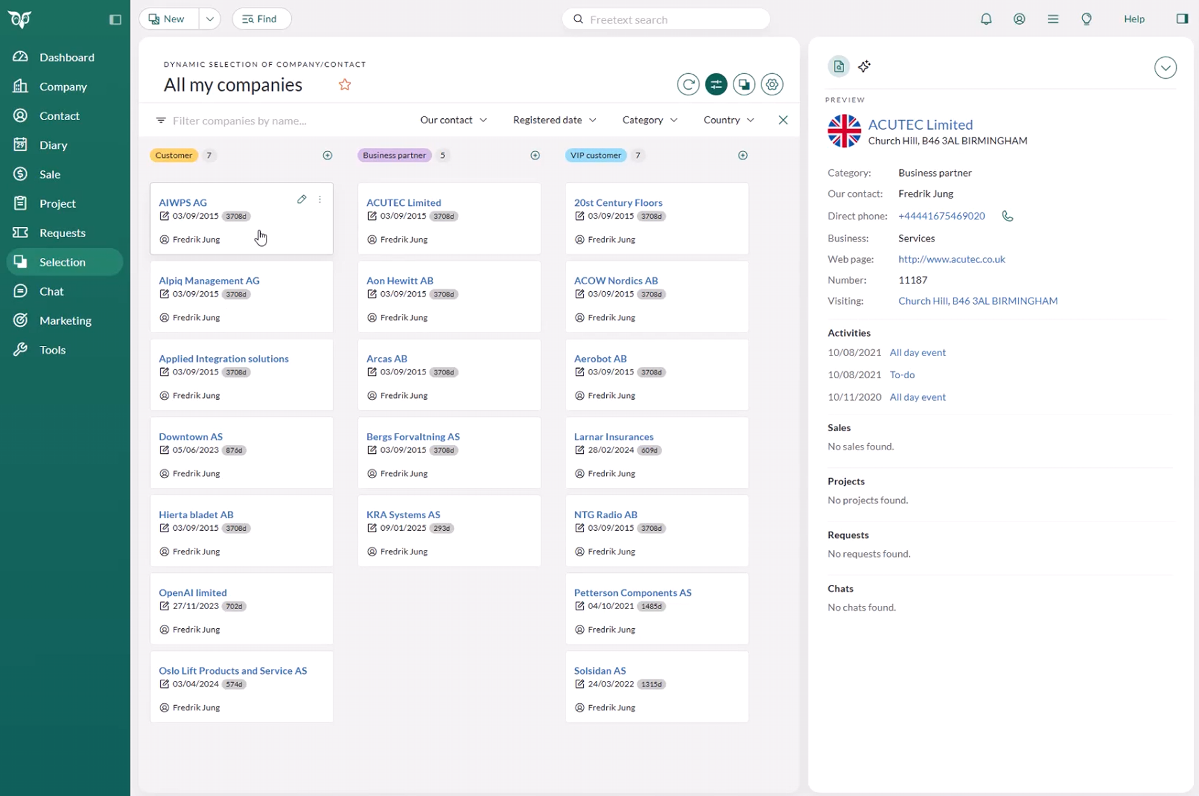This screenshot has height=796, width=1199.
Task: Click the notifications bell icon
Action: (986, 19)
